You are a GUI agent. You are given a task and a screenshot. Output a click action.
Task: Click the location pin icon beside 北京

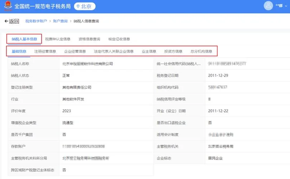pos(78,6)
